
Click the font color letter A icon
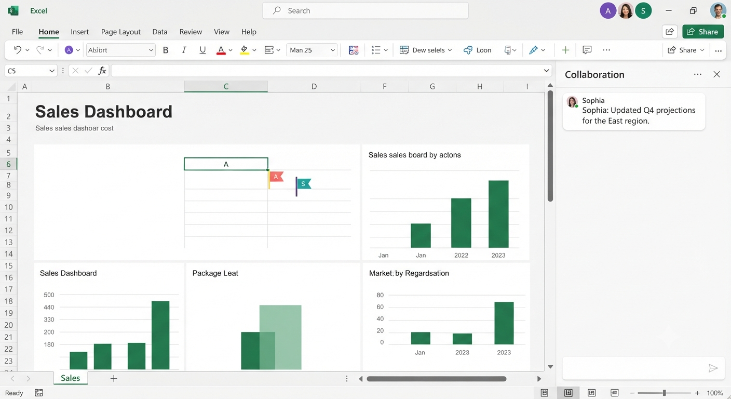pos(221,50)
